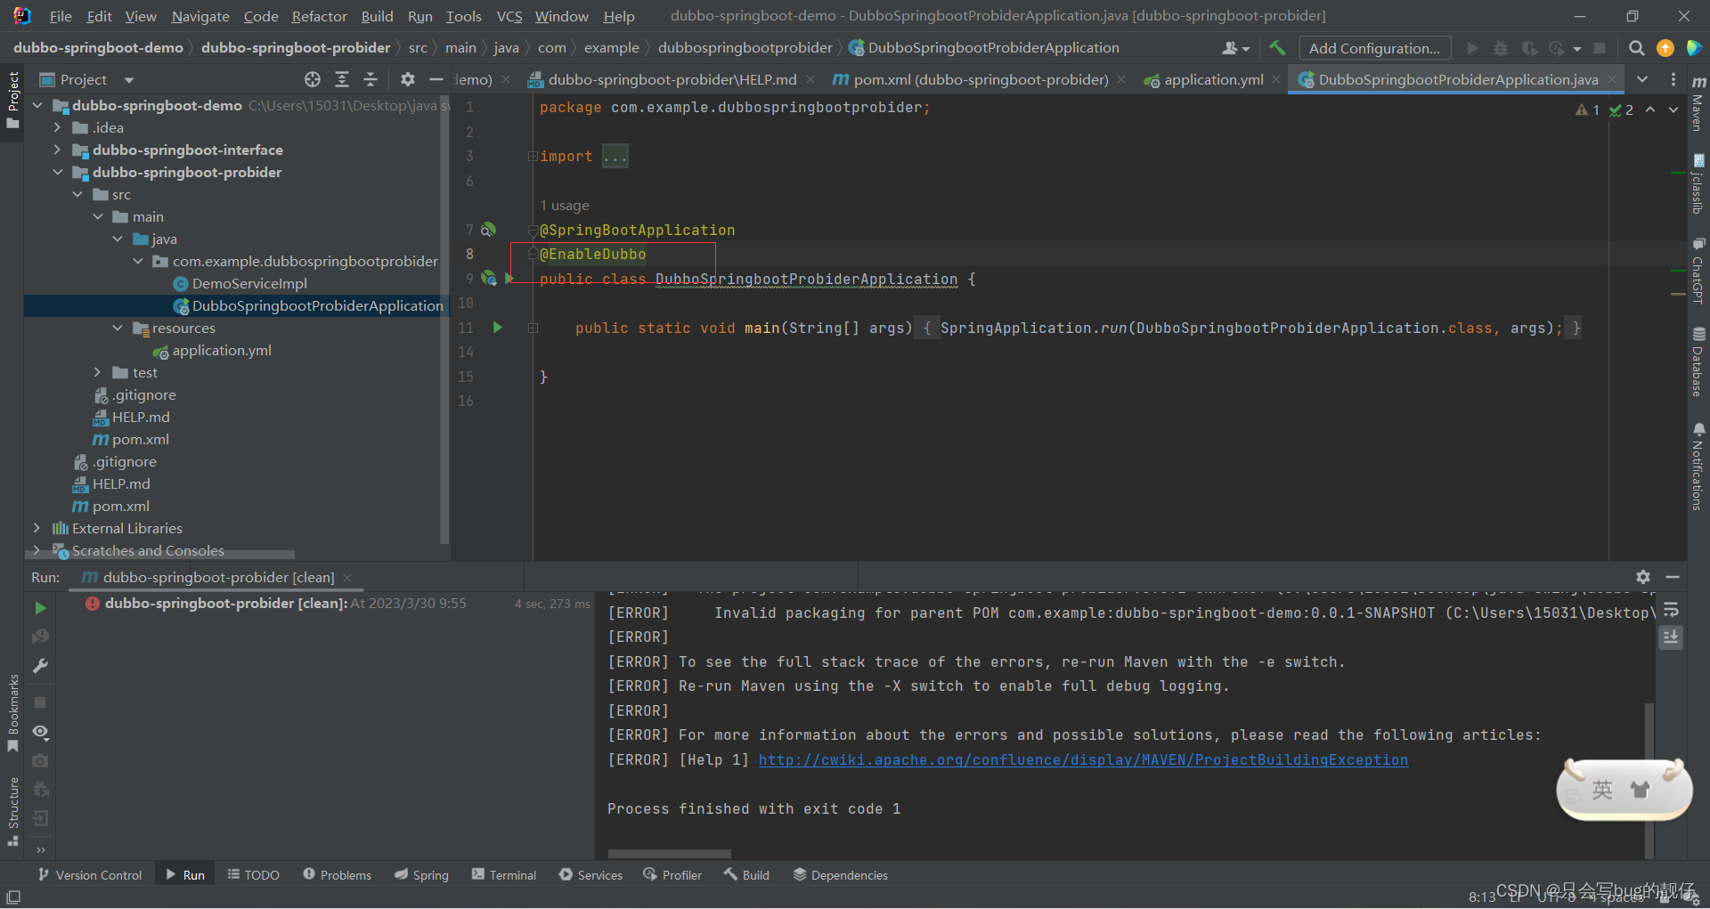Open Run panel wrench settings icon

[40, 666]
